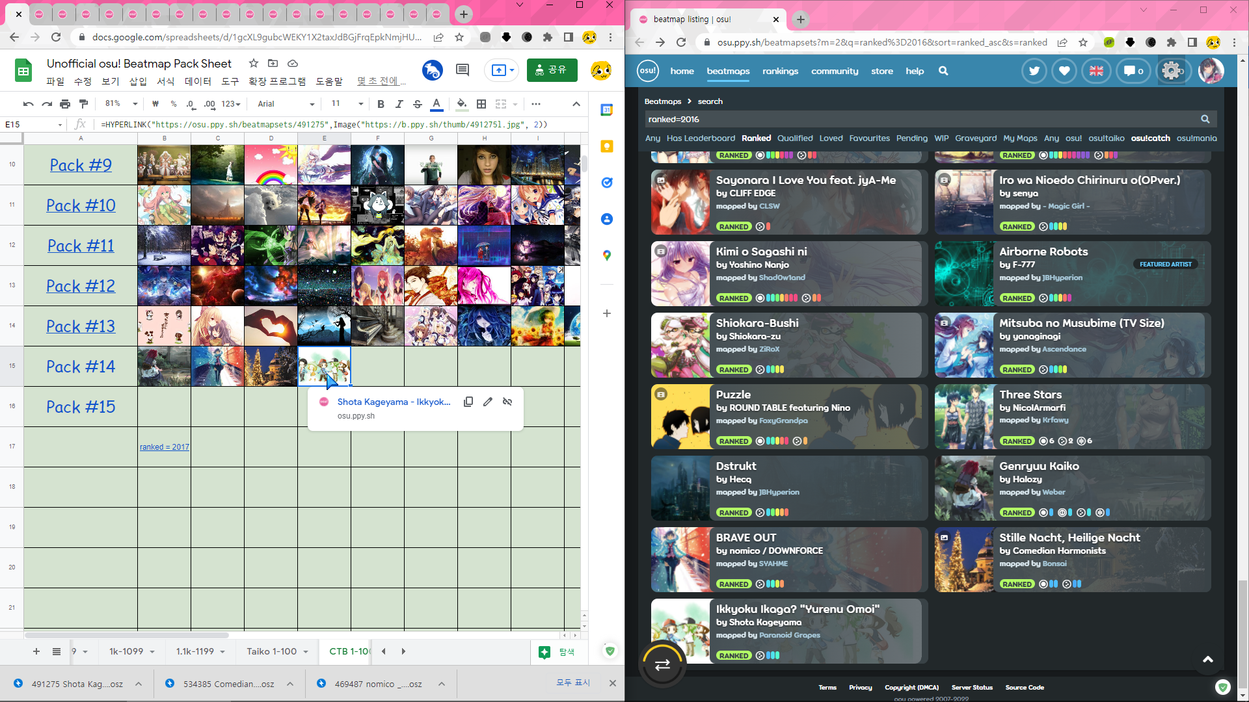Open beatmaps in osu! navigation
Screen dimensions: 1249x702
coord(728,71)
